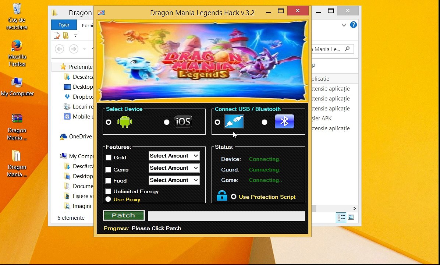Click the blue padlock protection icon

click(222, 196)
